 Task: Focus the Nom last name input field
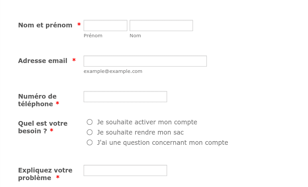point(161,25)
